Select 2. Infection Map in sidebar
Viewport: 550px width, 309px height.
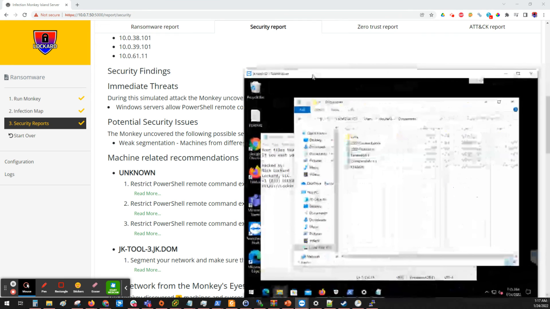45,111
